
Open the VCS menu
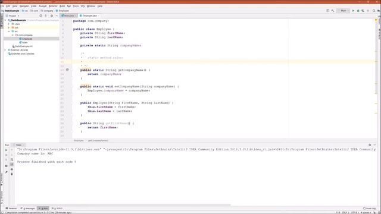(83, 6)
